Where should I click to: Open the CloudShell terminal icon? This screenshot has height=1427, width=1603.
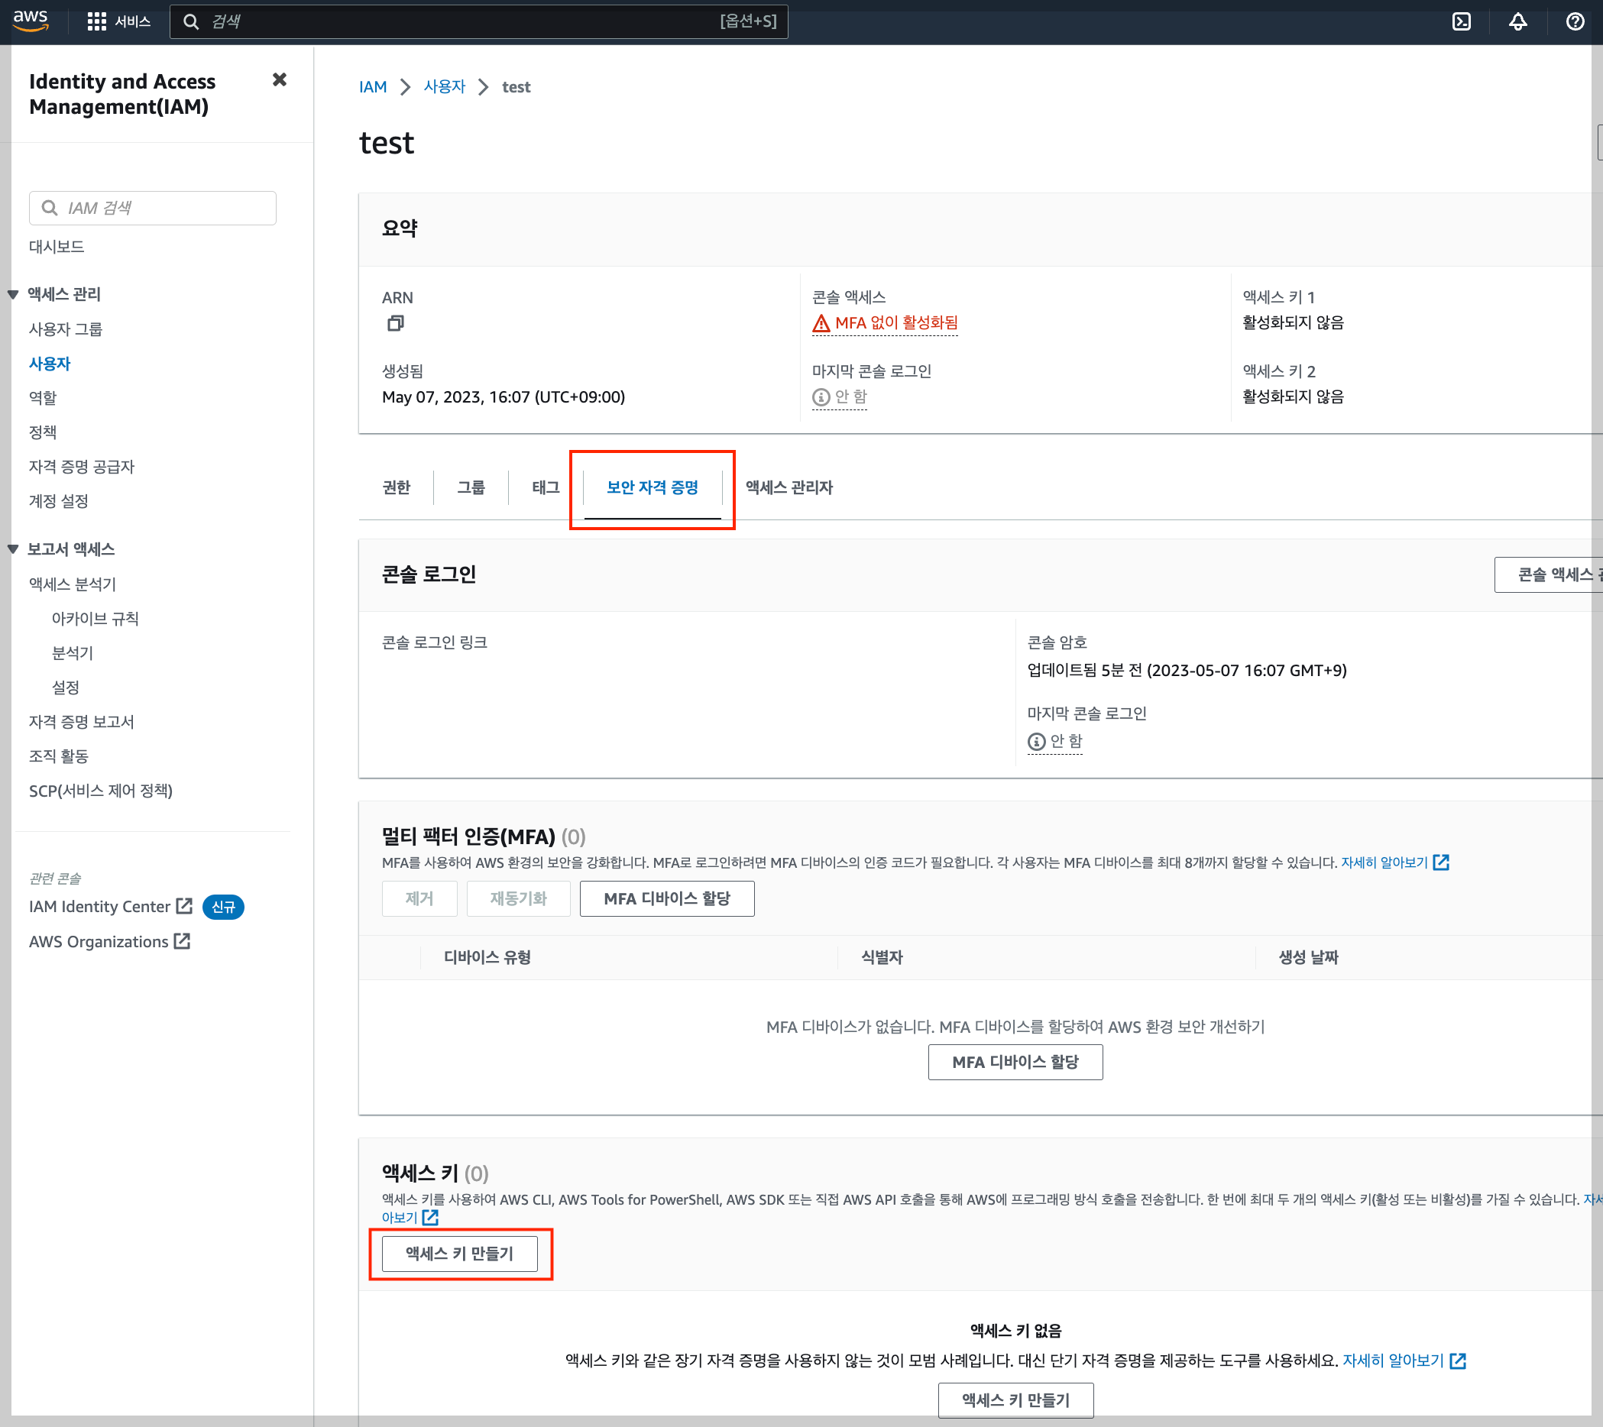tap(1461, 21)
